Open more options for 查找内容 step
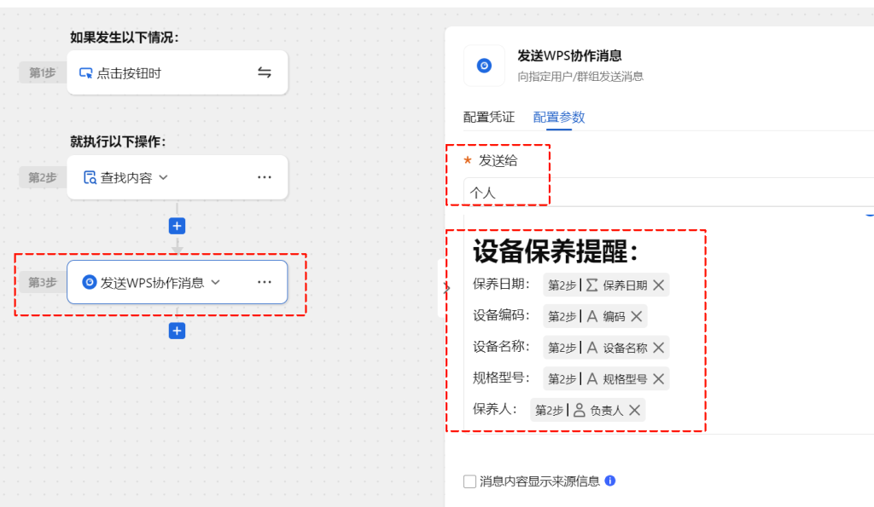 [x=265, y=177]
